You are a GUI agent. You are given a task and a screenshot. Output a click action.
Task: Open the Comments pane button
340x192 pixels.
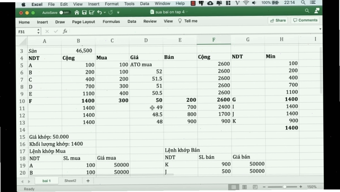click(x=305, y=20)
